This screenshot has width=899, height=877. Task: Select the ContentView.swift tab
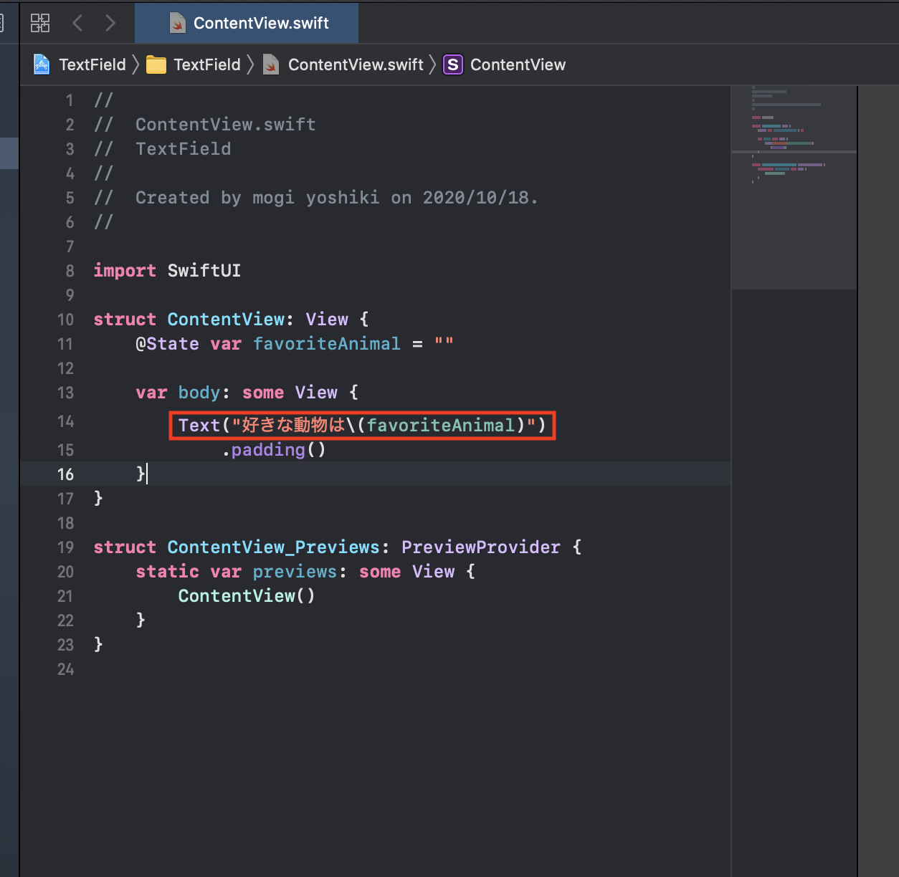(247, 23)
